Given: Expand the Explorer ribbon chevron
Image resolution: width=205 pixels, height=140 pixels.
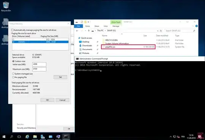Looking at the screenshot, I should [193, 26].
